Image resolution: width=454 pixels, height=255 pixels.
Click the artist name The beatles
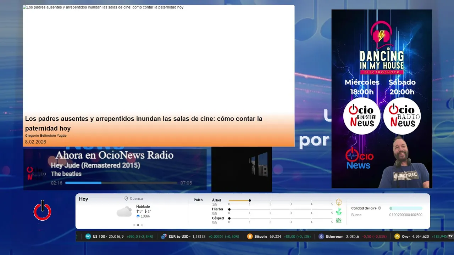click(x=66, y=174)
